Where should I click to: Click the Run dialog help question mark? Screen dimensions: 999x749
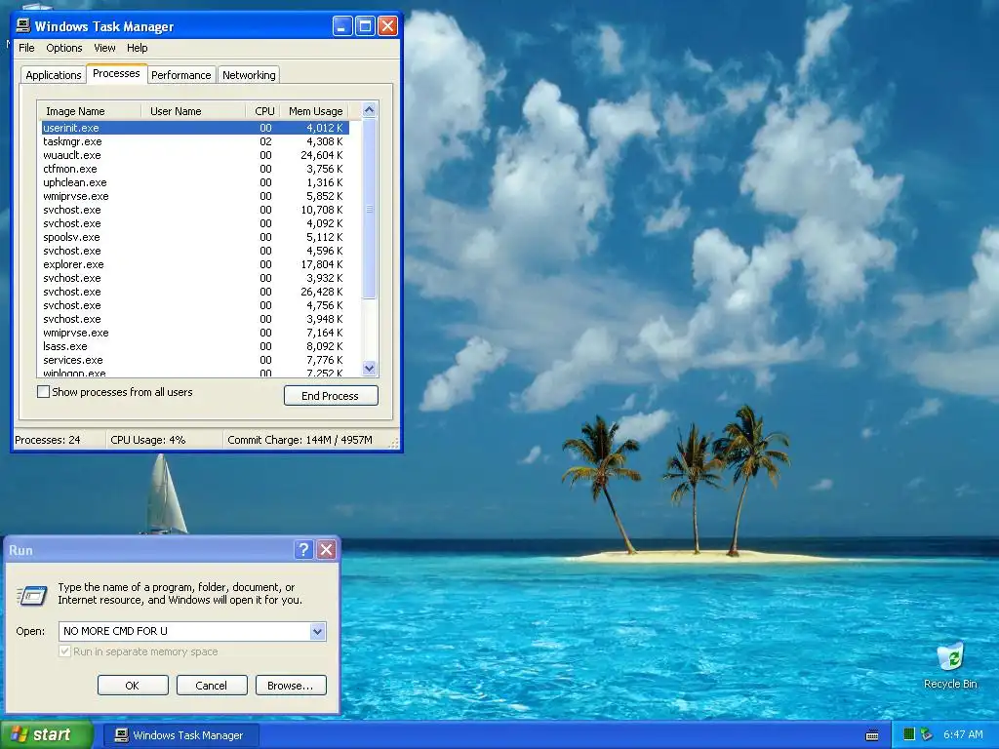click(x=303, y=550)
